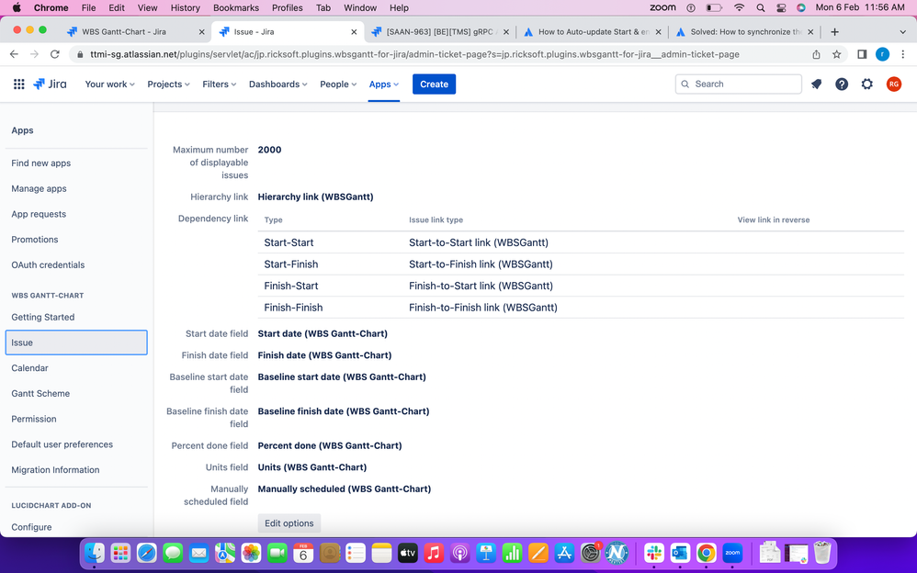Go back with the browser back arrow
Image resolution: width=917 pixels, height=573 pixels.
coord(14,54)
